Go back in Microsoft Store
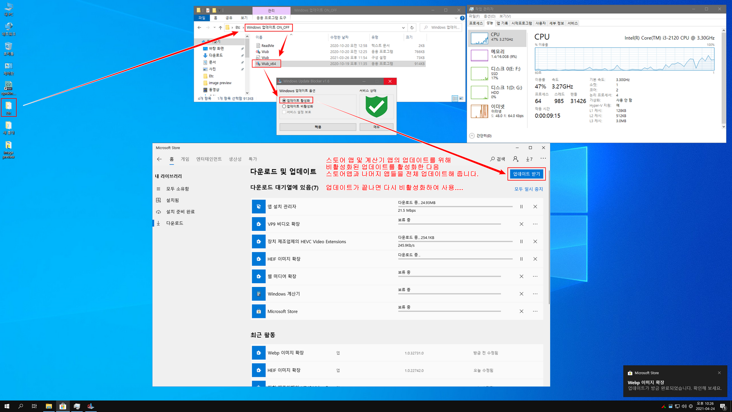Image resolution: width=732 pixels, height=412 pixels. click(x=159, y=159)
